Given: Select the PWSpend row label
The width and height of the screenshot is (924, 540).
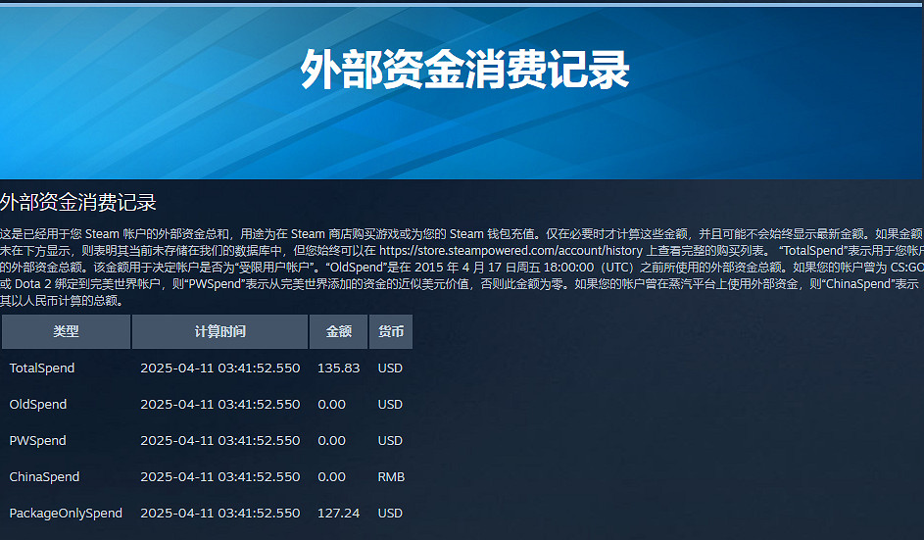Looking at the screenshot, I should point(37,440).
